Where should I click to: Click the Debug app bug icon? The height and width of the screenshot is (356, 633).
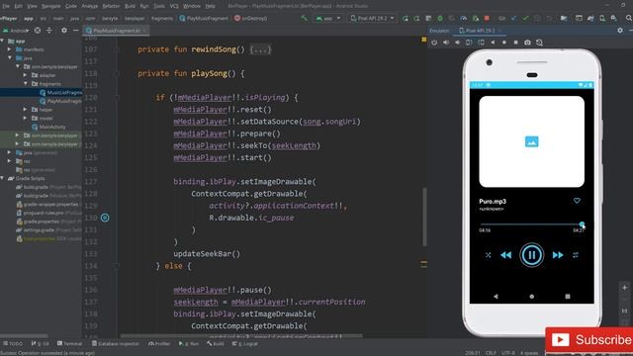[x=440, y=18]
